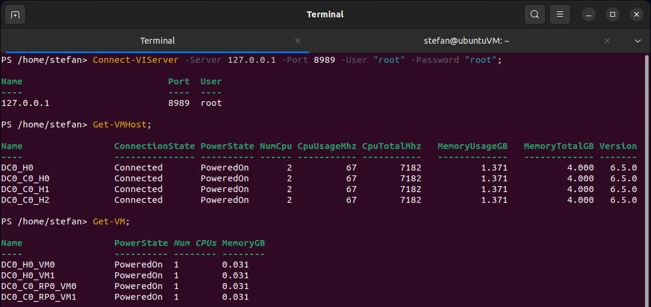Image resolution: width=651 pixels, height=307 pixels.
Task: Select the DC0_H0 host name
Action: pyautogui.click(x=17, y=168)
